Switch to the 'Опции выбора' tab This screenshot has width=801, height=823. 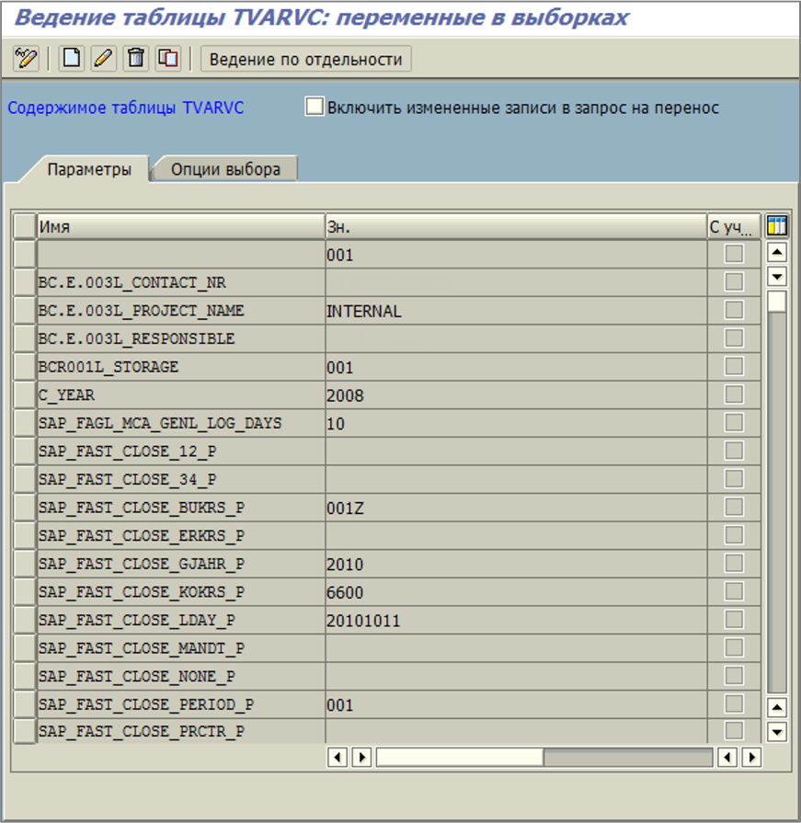pos(225,169)
